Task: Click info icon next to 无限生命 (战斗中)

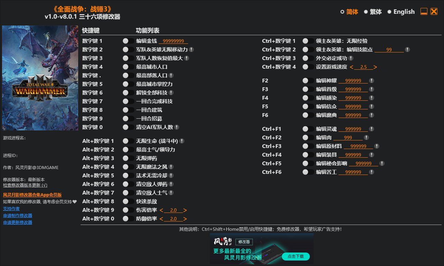Action: pos(182,141)
